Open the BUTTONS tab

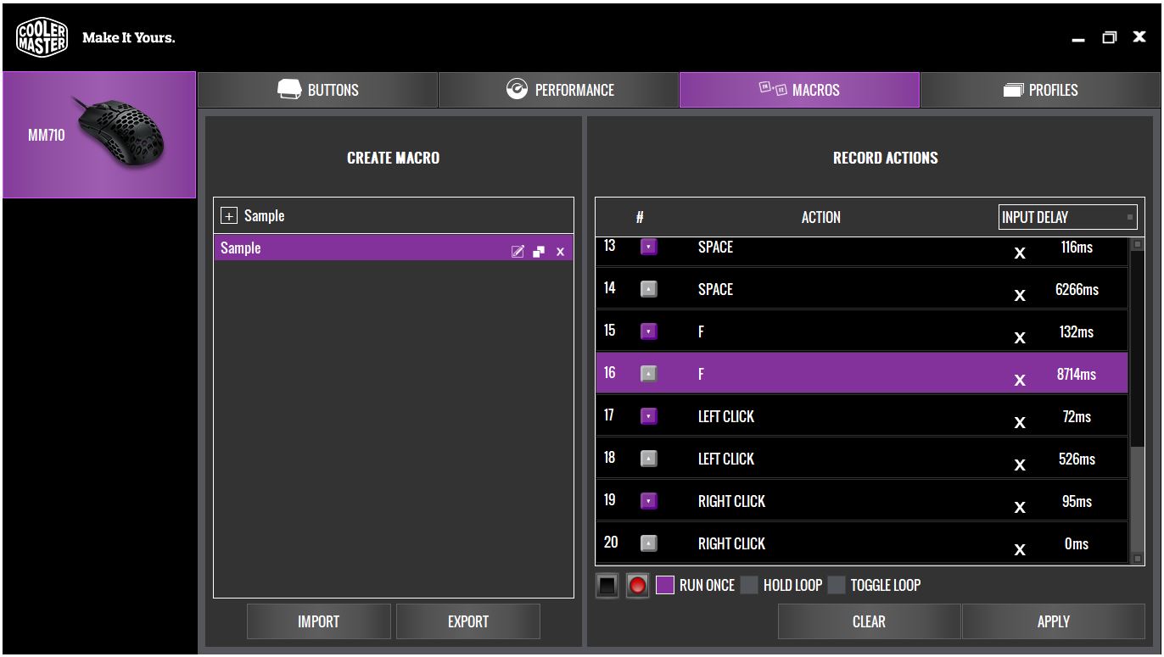(317, 89)
